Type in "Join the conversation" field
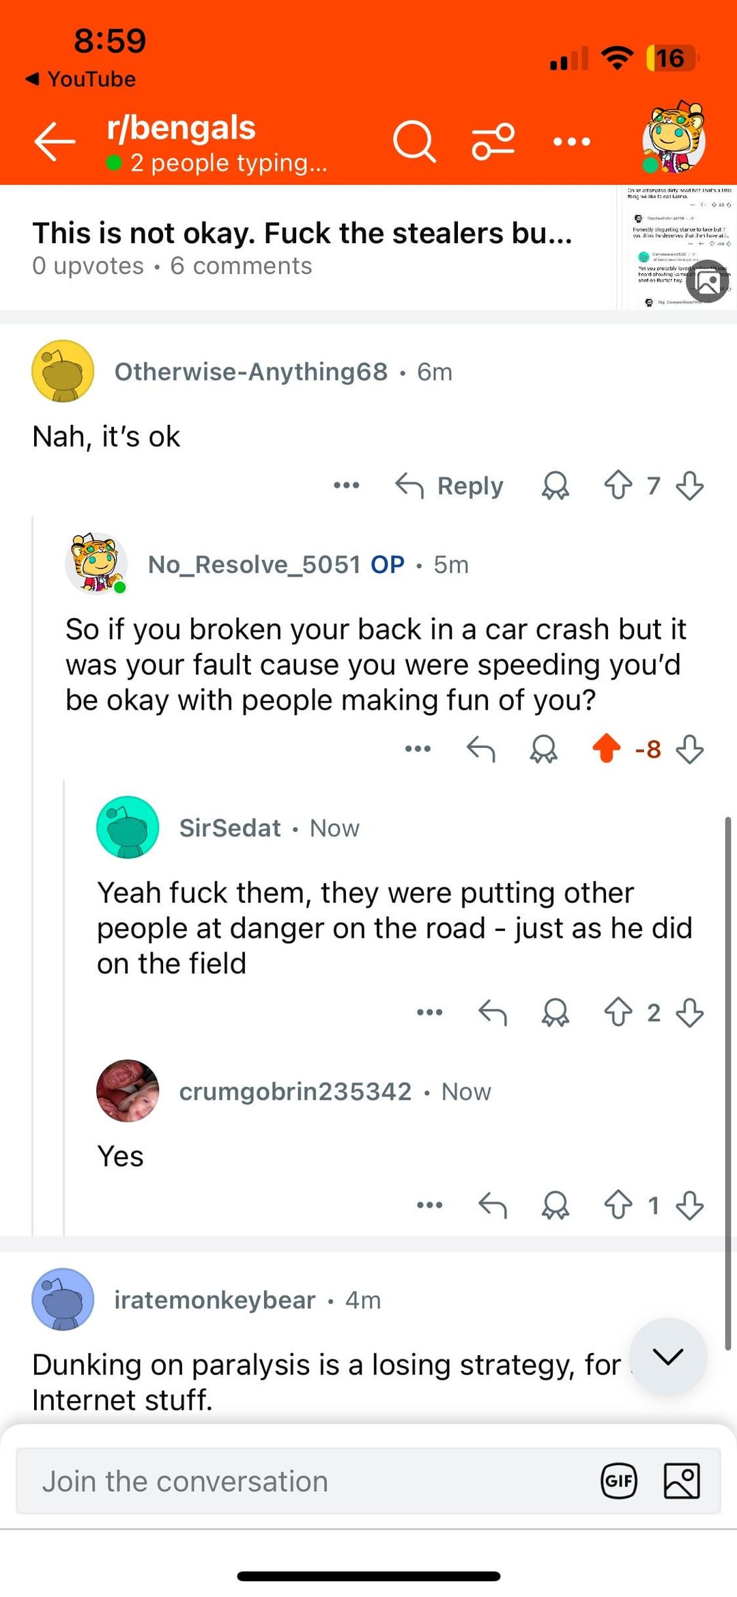This screenshot has height=1597, width=737. pos(307,1482)
